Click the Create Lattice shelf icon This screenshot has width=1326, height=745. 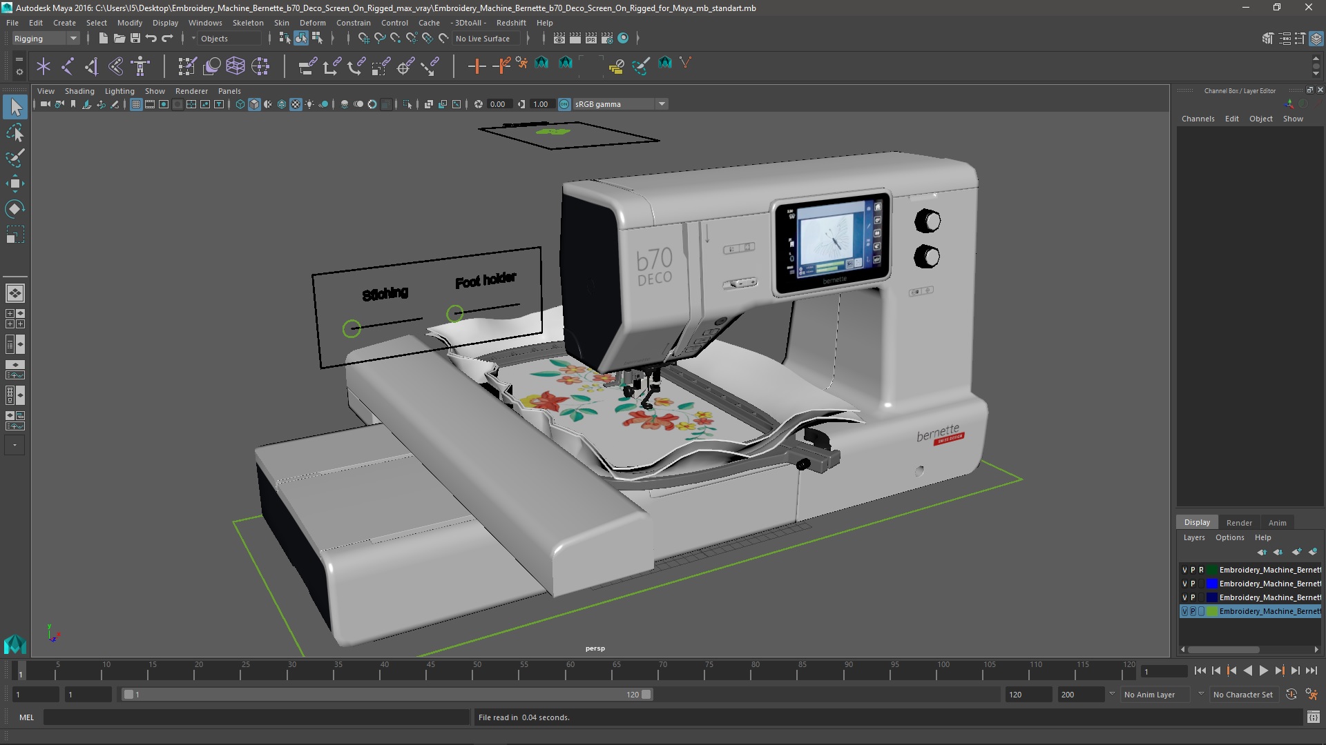click(x=236, y=66)
